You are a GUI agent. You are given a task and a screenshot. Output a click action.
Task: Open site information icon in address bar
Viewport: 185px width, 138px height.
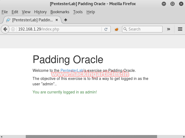pyautogui.click(x=13, y=29)
